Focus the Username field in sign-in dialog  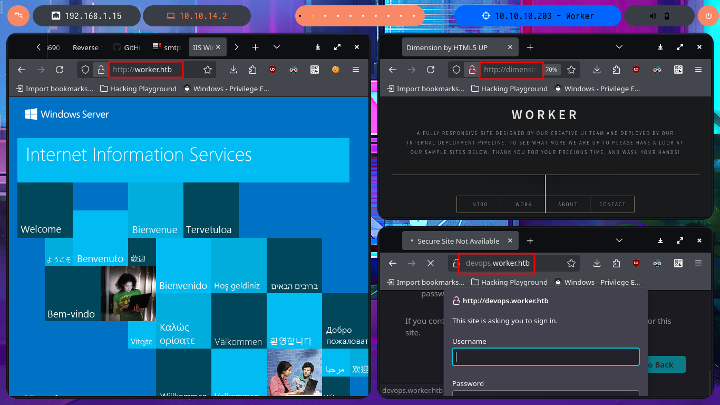pos(546,357)
